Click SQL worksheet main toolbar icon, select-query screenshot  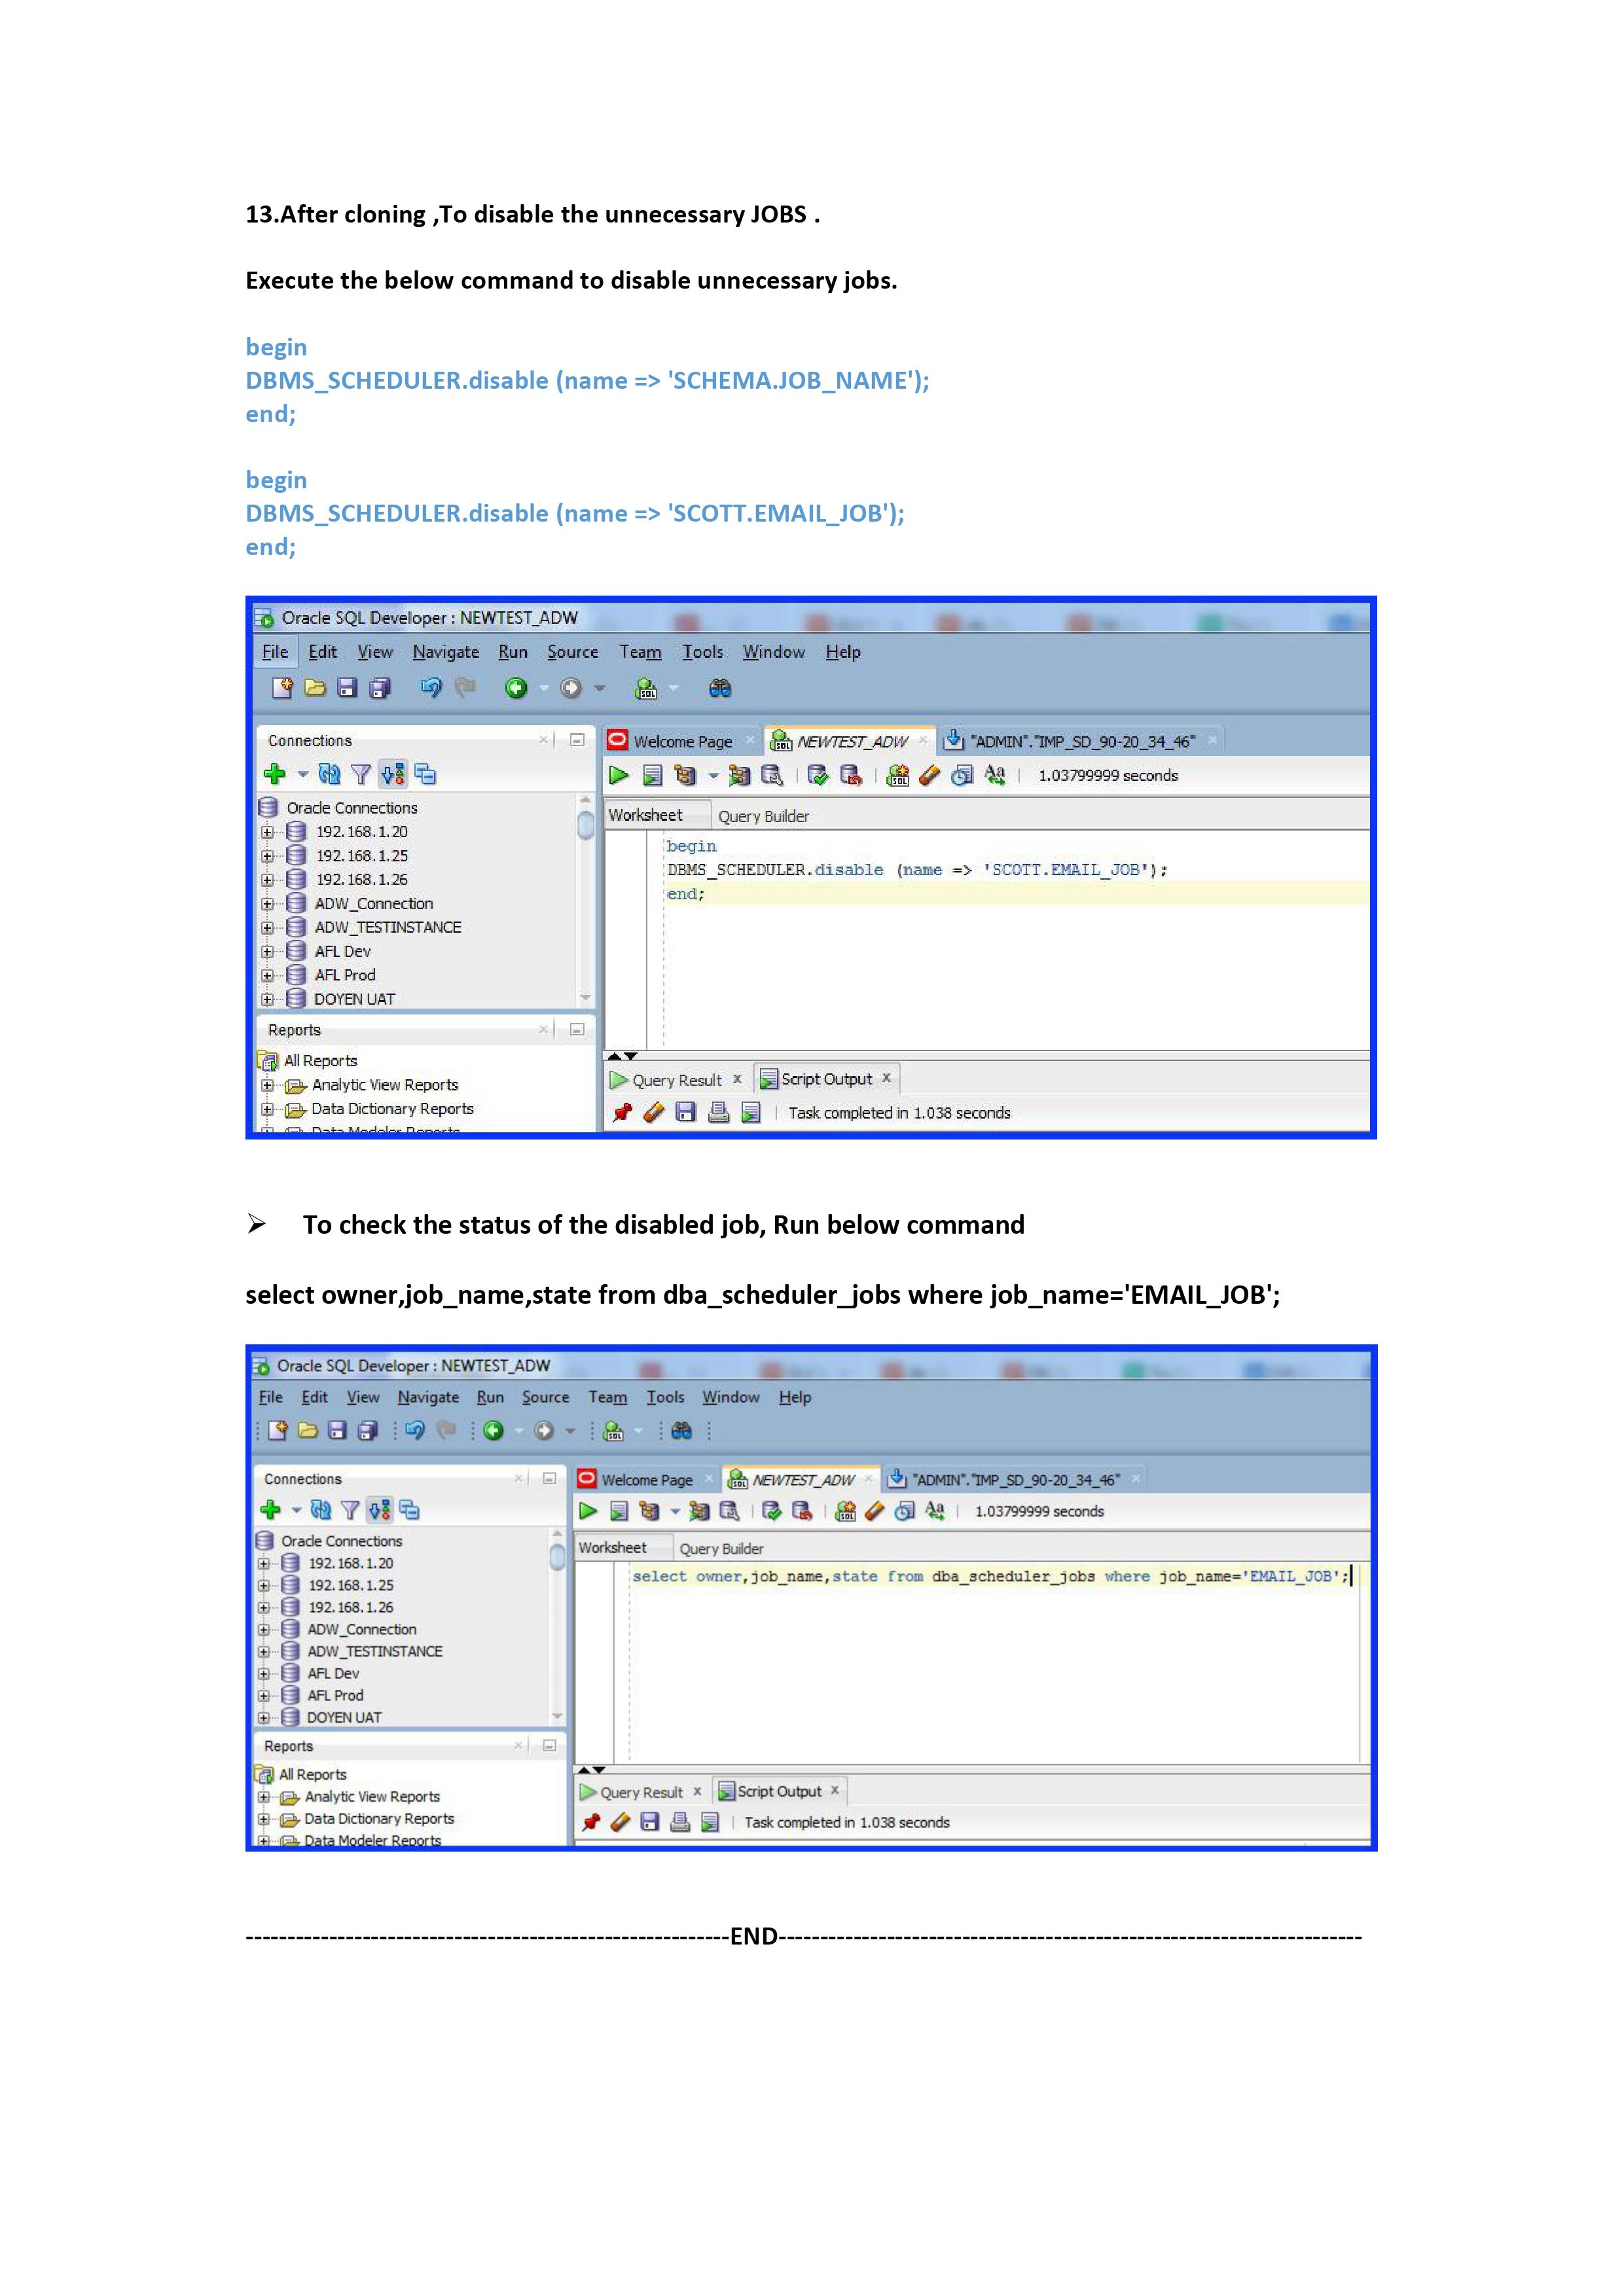(614, 1431)
